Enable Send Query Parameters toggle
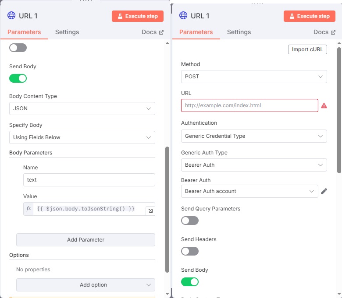Image resolution: width=342 pixels, height=298 pixels. tap(190, 221)
